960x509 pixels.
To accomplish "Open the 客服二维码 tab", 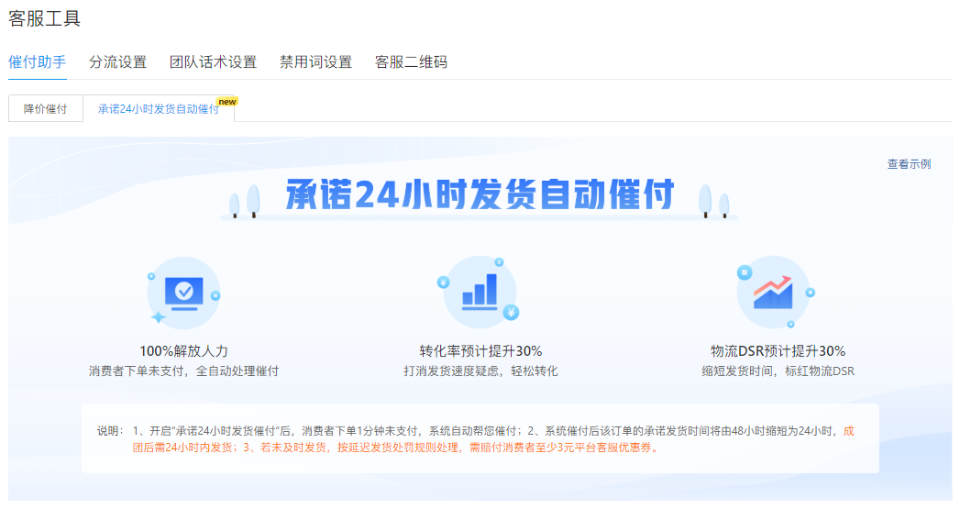I will click(412, 62).
